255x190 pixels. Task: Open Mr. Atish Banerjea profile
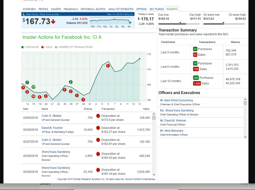point(171,131)
